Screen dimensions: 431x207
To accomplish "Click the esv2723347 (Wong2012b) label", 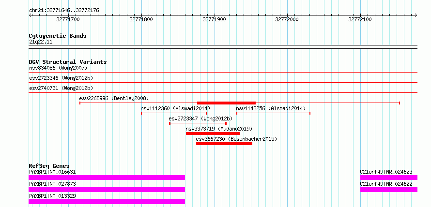I will click(200, 118).
